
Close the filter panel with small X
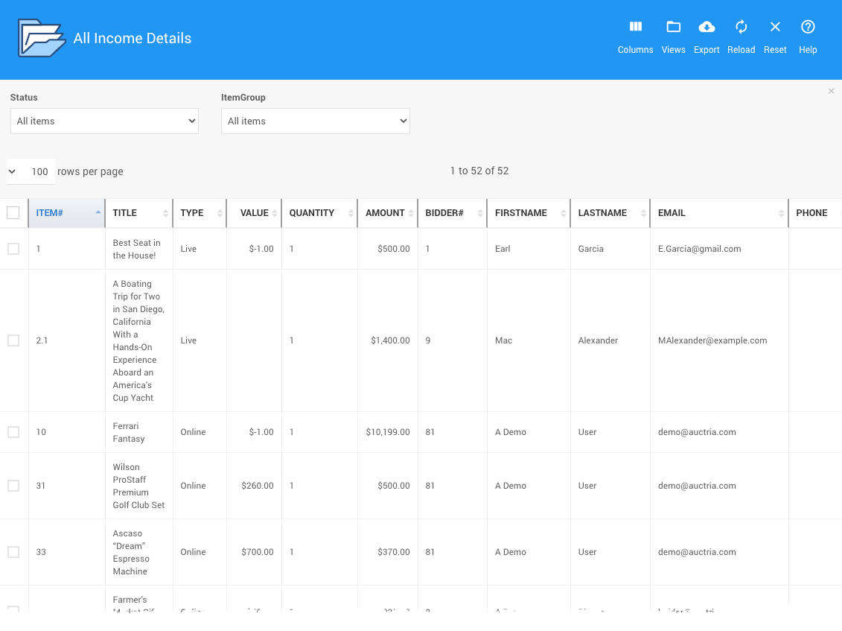[831, 91]
